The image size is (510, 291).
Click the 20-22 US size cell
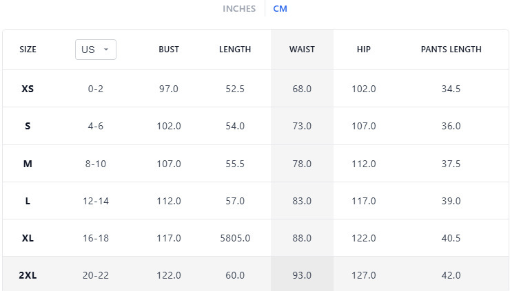point(95,275)
